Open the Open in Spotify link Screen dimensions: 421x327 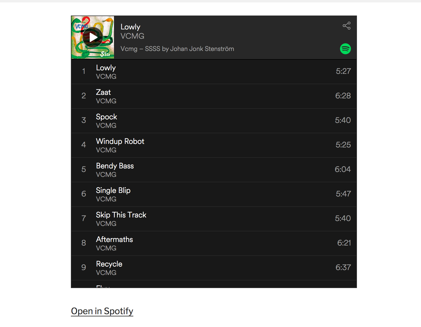tap(102, 311)
